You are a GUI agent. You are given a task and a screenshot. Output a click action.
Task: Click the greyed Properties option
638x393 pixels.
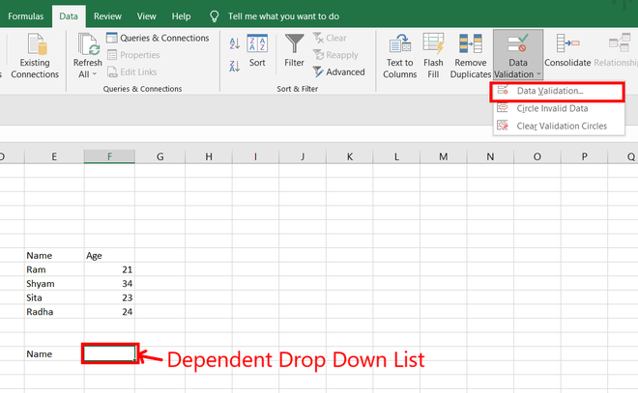click(133, 55)
